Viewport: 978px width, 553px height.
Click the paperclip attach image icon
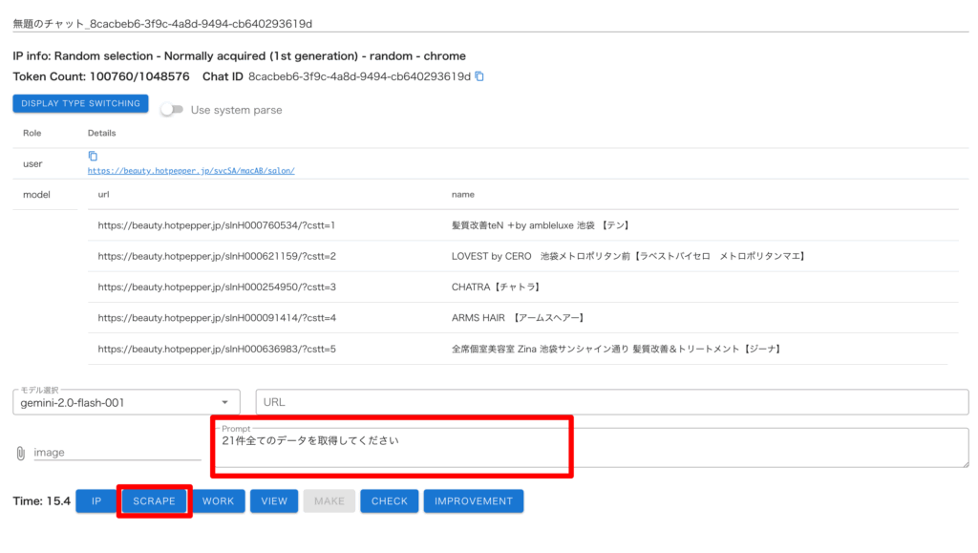(20, 453)
